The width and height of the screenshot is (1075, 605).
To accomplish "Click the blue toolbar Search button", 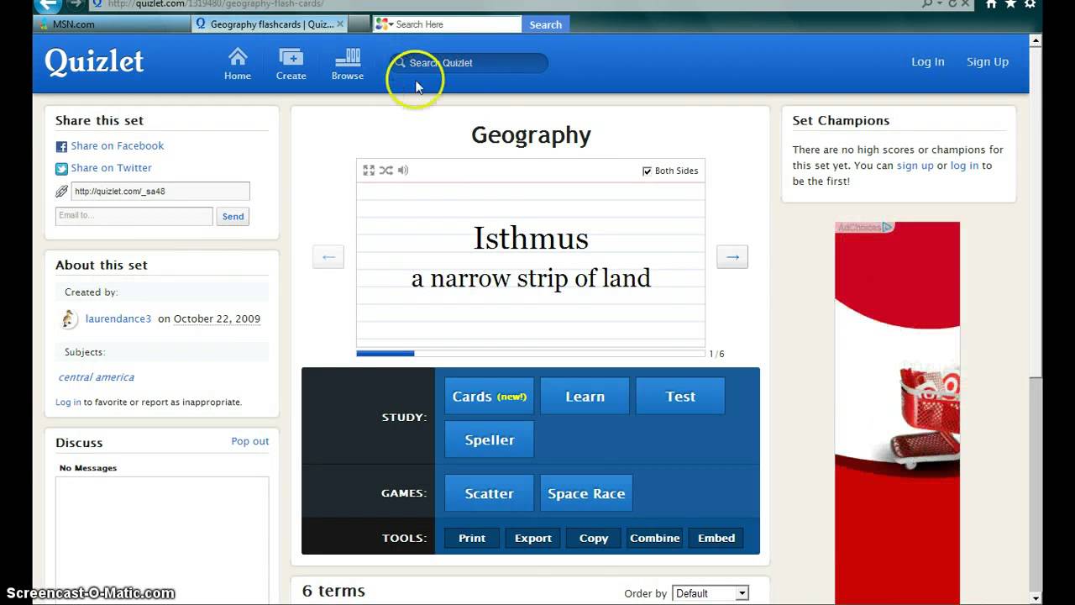I will (x=545, y=24).
